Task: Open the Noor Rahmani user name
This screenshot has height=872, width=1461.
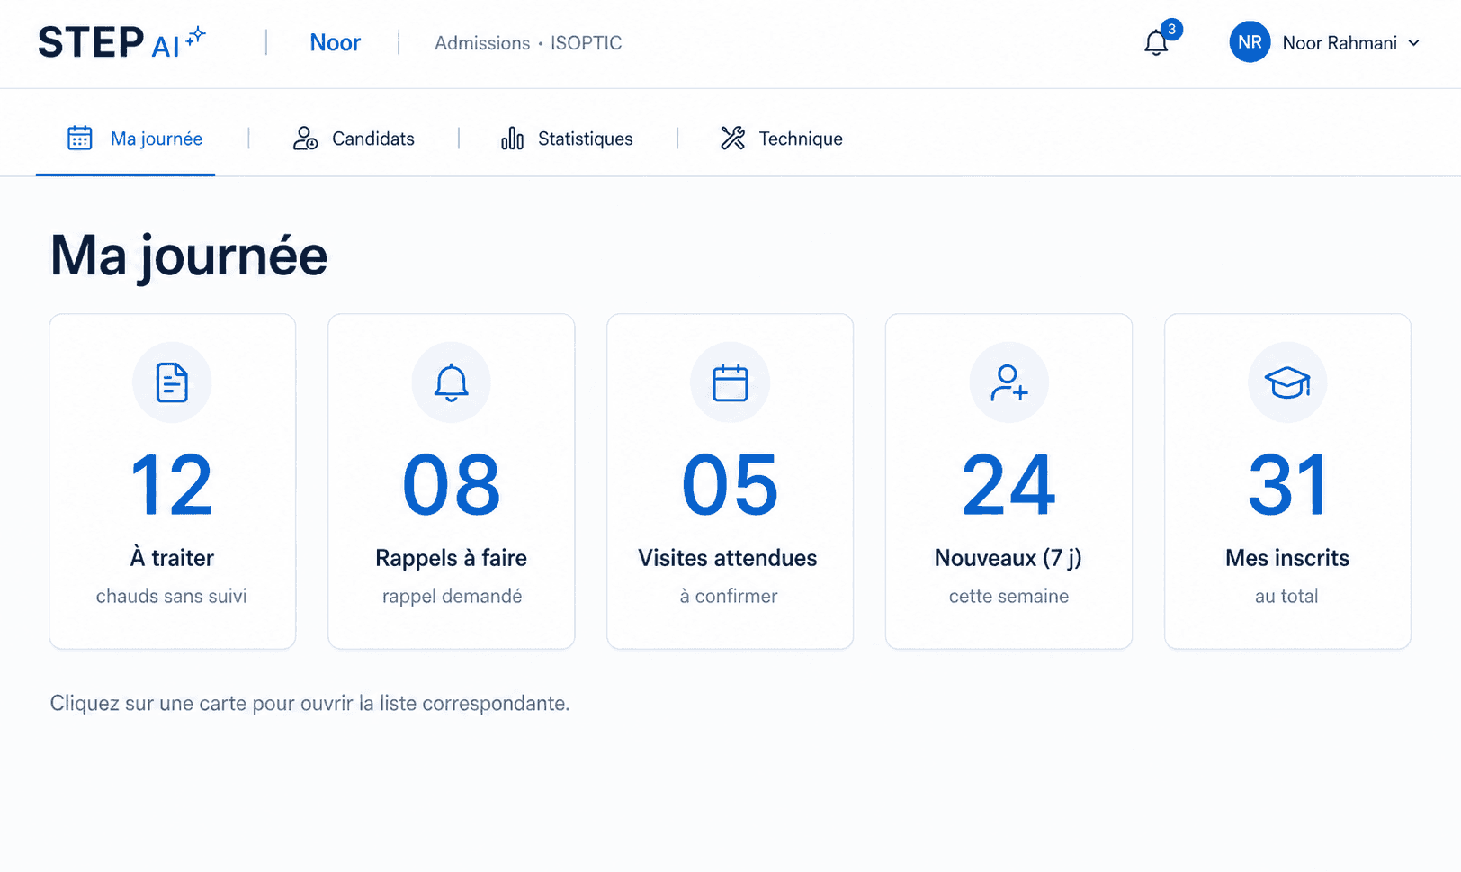Action: (1340, 43)
